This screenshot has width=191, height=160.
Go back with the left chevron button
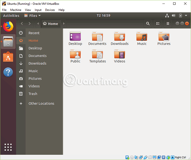[22, 23]
